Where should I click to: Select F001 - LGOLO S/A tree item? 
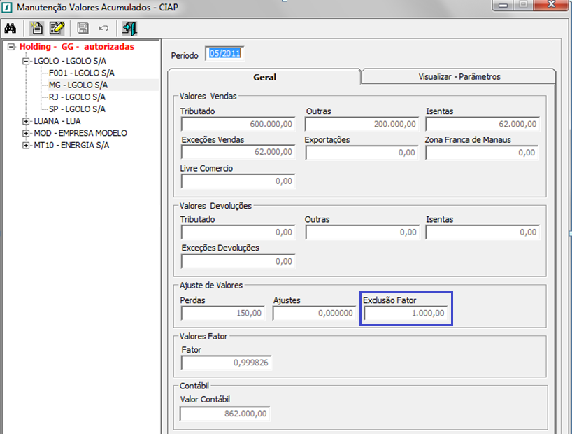pos(81,73)
